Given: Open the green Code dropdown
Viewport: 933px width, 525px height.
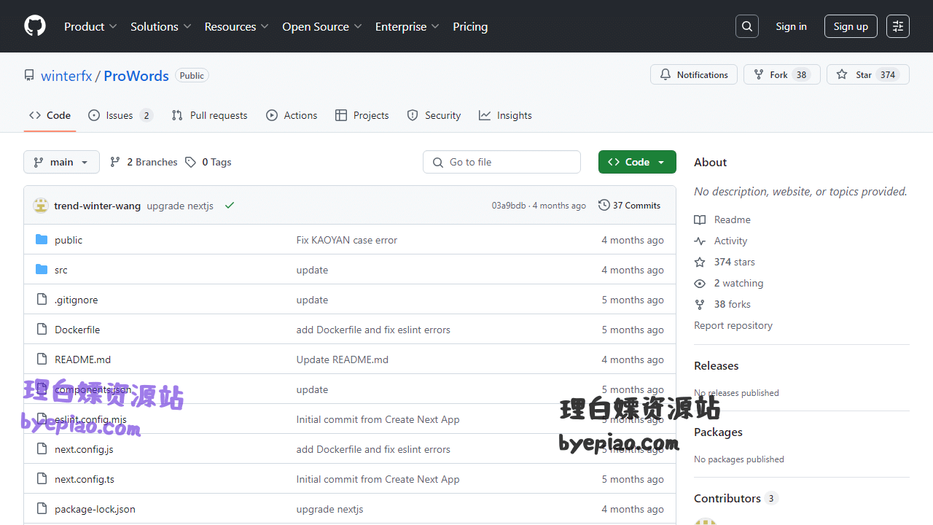Looking at the screenshot, I should pos(637,162).
